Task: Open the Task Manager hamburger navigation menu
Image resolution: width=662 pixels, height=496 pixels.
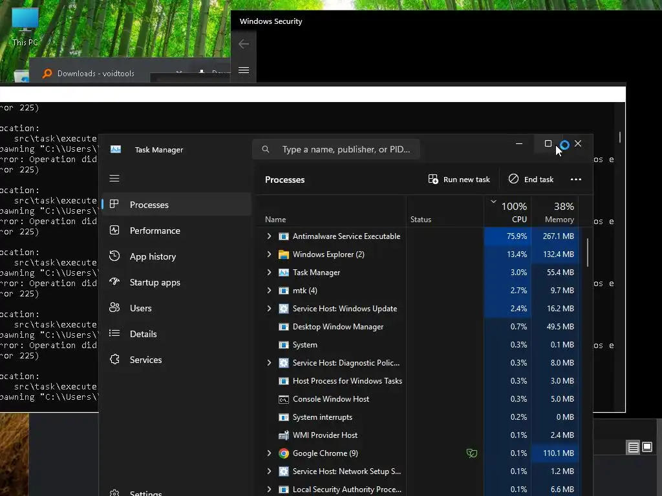Action: click(x=114, y=178)
